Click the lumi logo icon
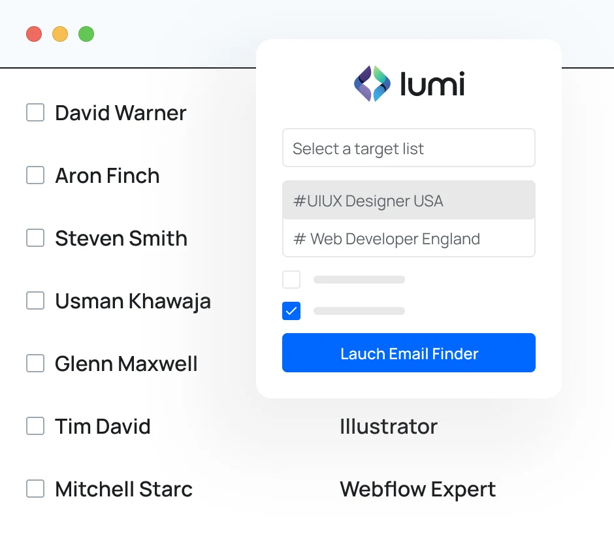This screenshot has height=533, width=614. coord(372,84)
